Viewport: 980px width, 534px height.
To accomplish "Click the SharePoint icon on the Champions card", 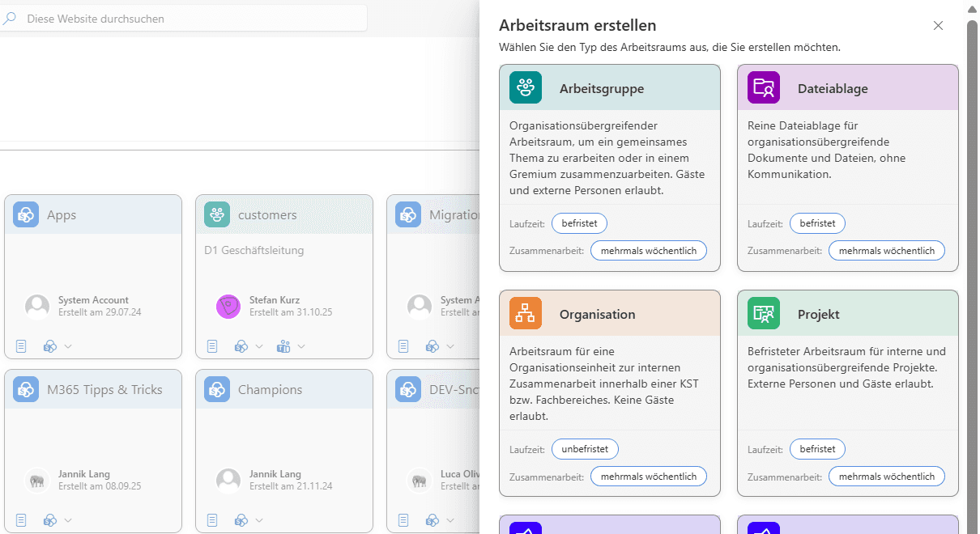I will pos(241,519).
